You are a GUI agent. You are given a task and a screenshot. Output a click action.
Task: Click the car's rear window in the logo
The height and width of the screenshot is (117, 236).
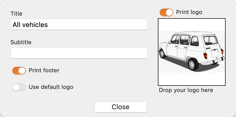tap(210, 41)
